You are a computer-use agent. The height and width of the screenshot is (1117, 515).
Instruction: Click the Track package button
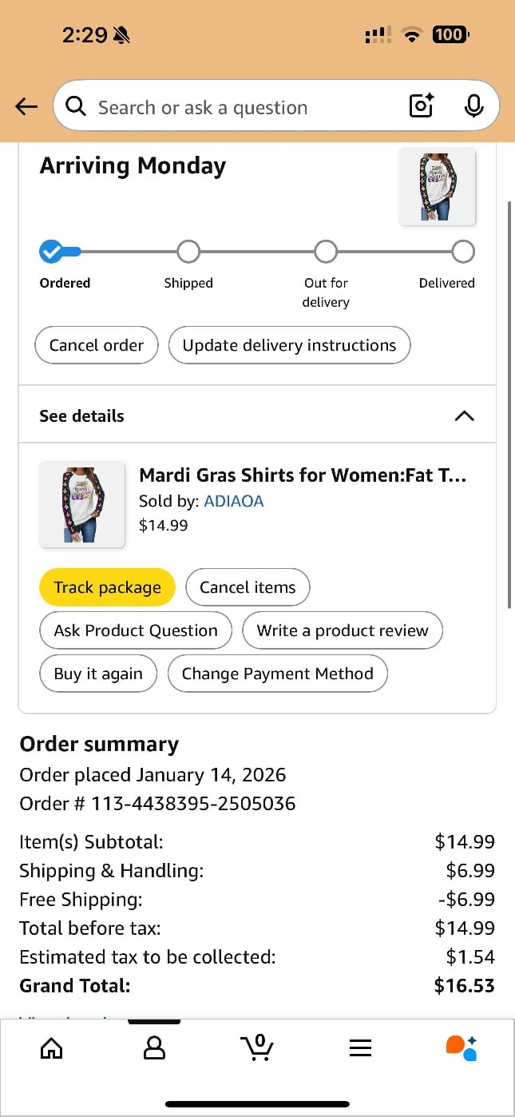pyautogui.click(x=107, y=587)
